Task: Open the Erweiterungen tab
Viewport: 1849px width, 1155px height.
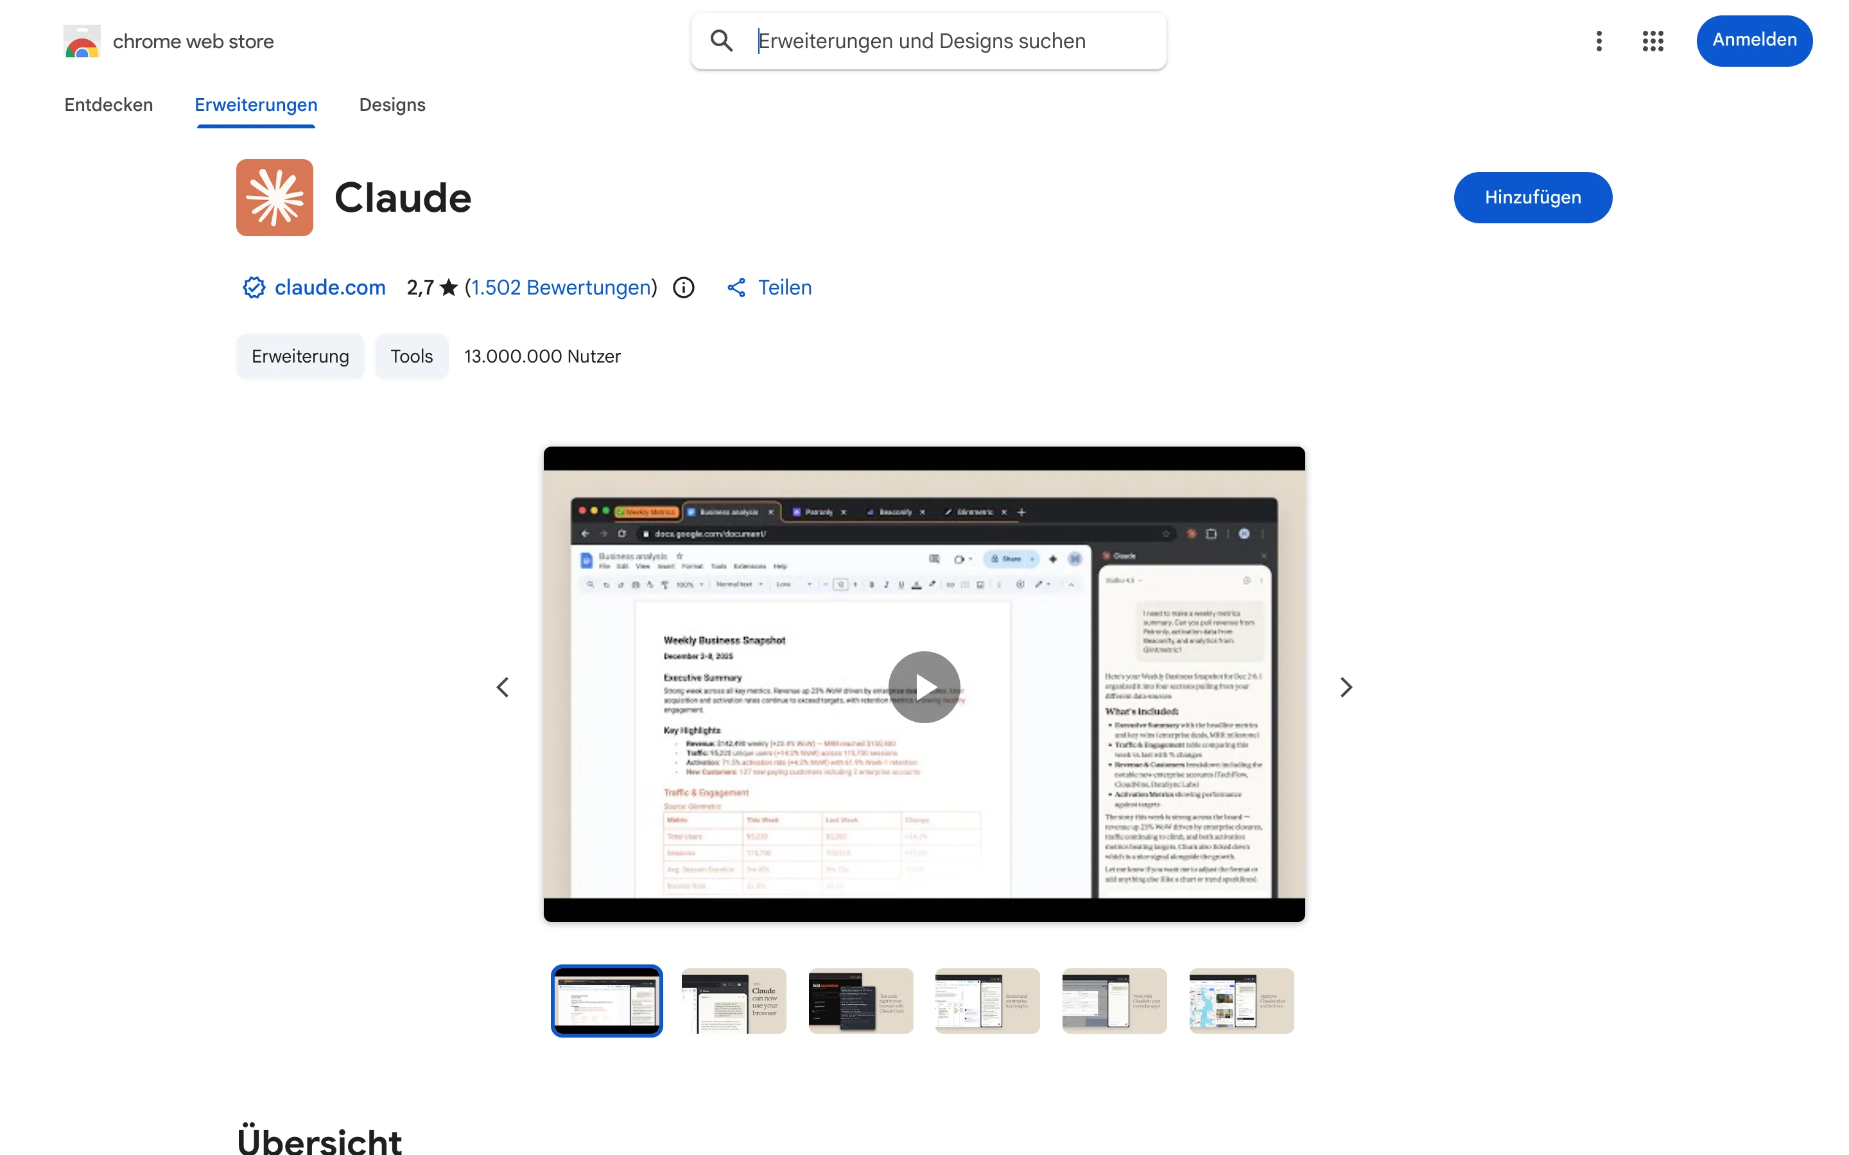Action: point(256,105)
